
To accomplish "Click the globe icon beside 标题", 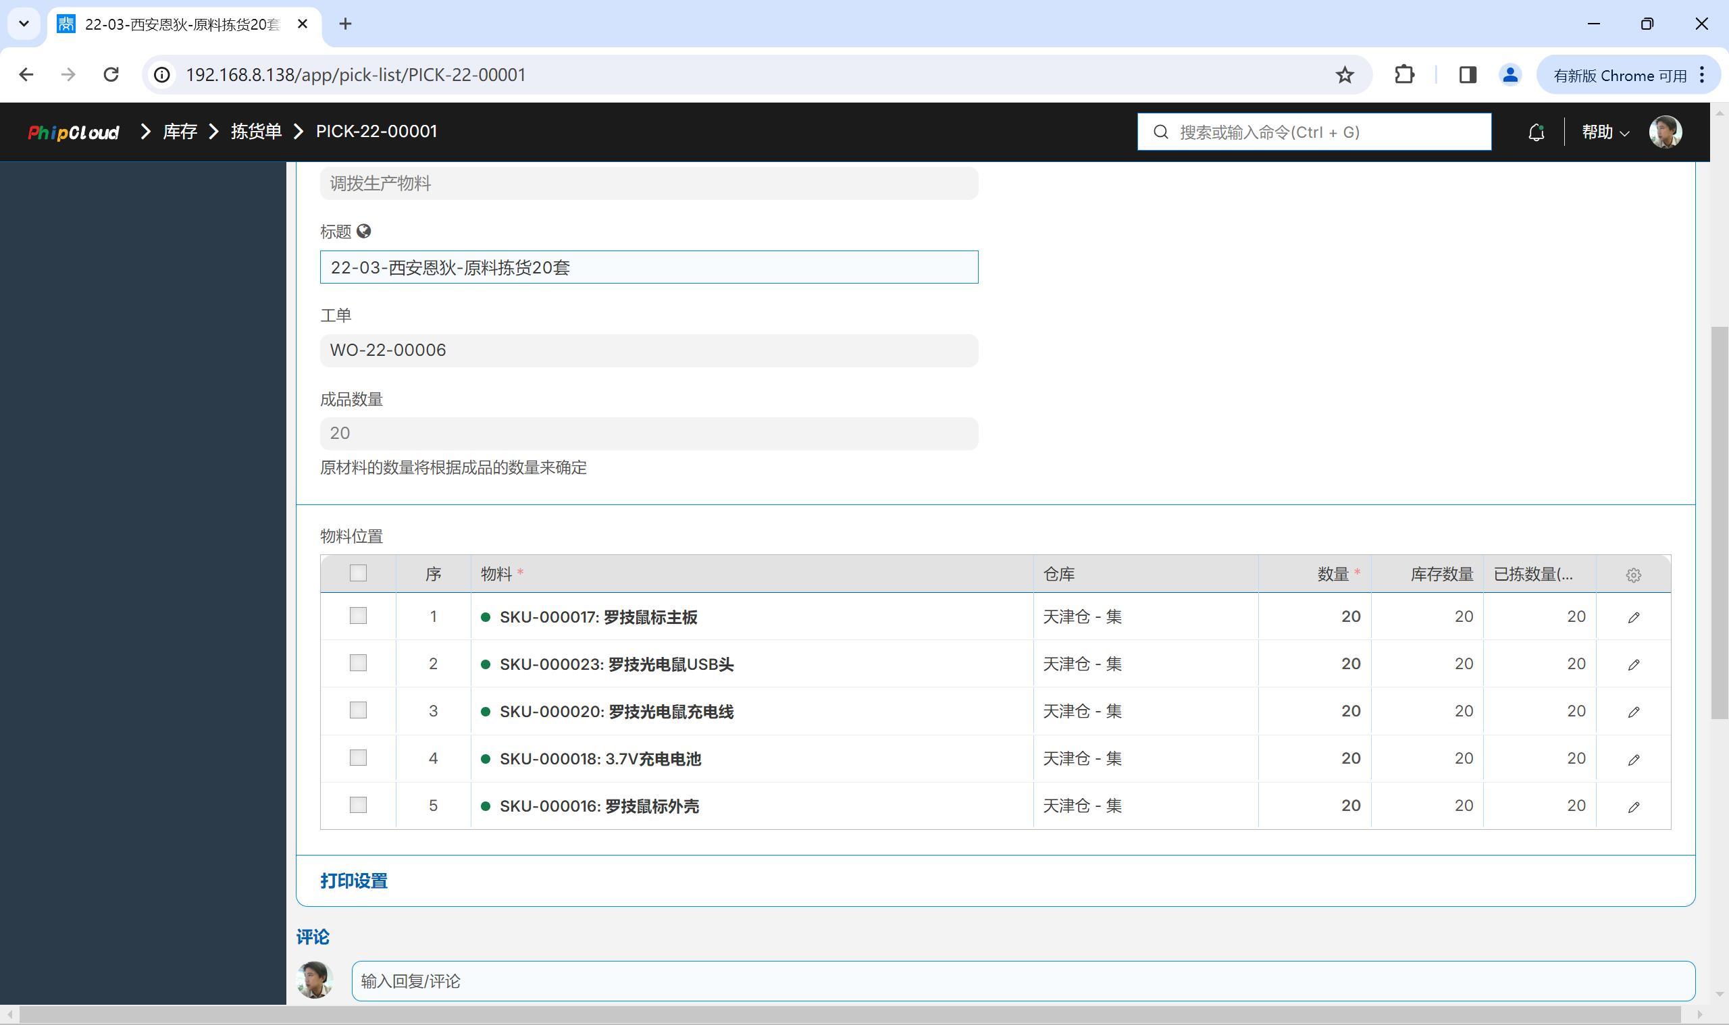I will point(364,232).
